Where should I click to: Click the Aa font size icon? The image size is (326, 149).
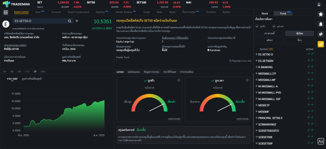(x=321, y=141)
